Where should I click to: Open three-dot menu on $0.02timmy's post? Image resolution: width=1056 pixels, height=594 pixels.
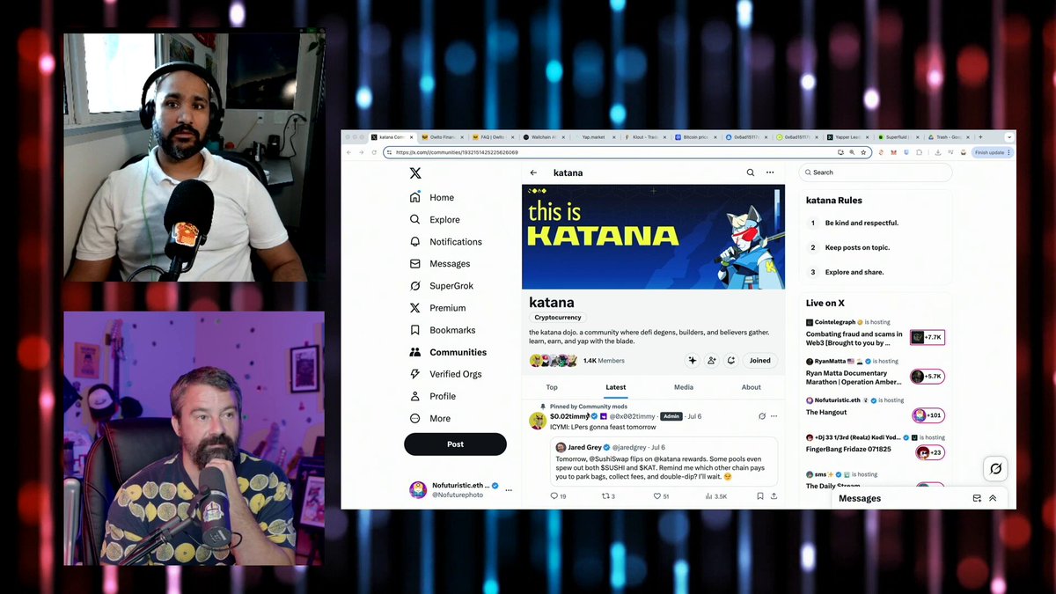(774, 416)
